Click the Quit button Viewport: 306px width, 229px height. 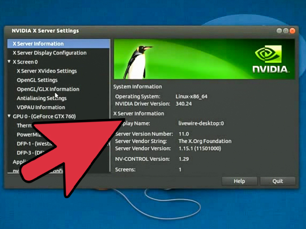coord(278,181)
